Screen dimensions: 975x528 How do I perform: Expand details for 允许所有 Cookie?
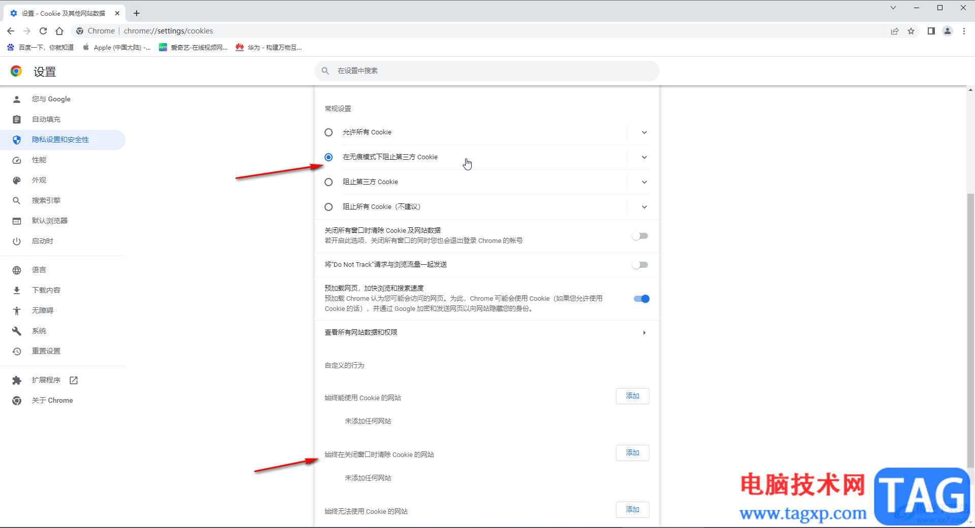(644, 132)
